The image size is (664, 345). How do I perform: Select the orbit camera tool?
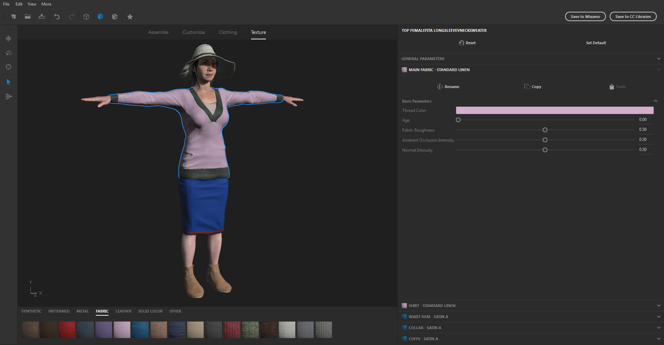tap(8, 53)
